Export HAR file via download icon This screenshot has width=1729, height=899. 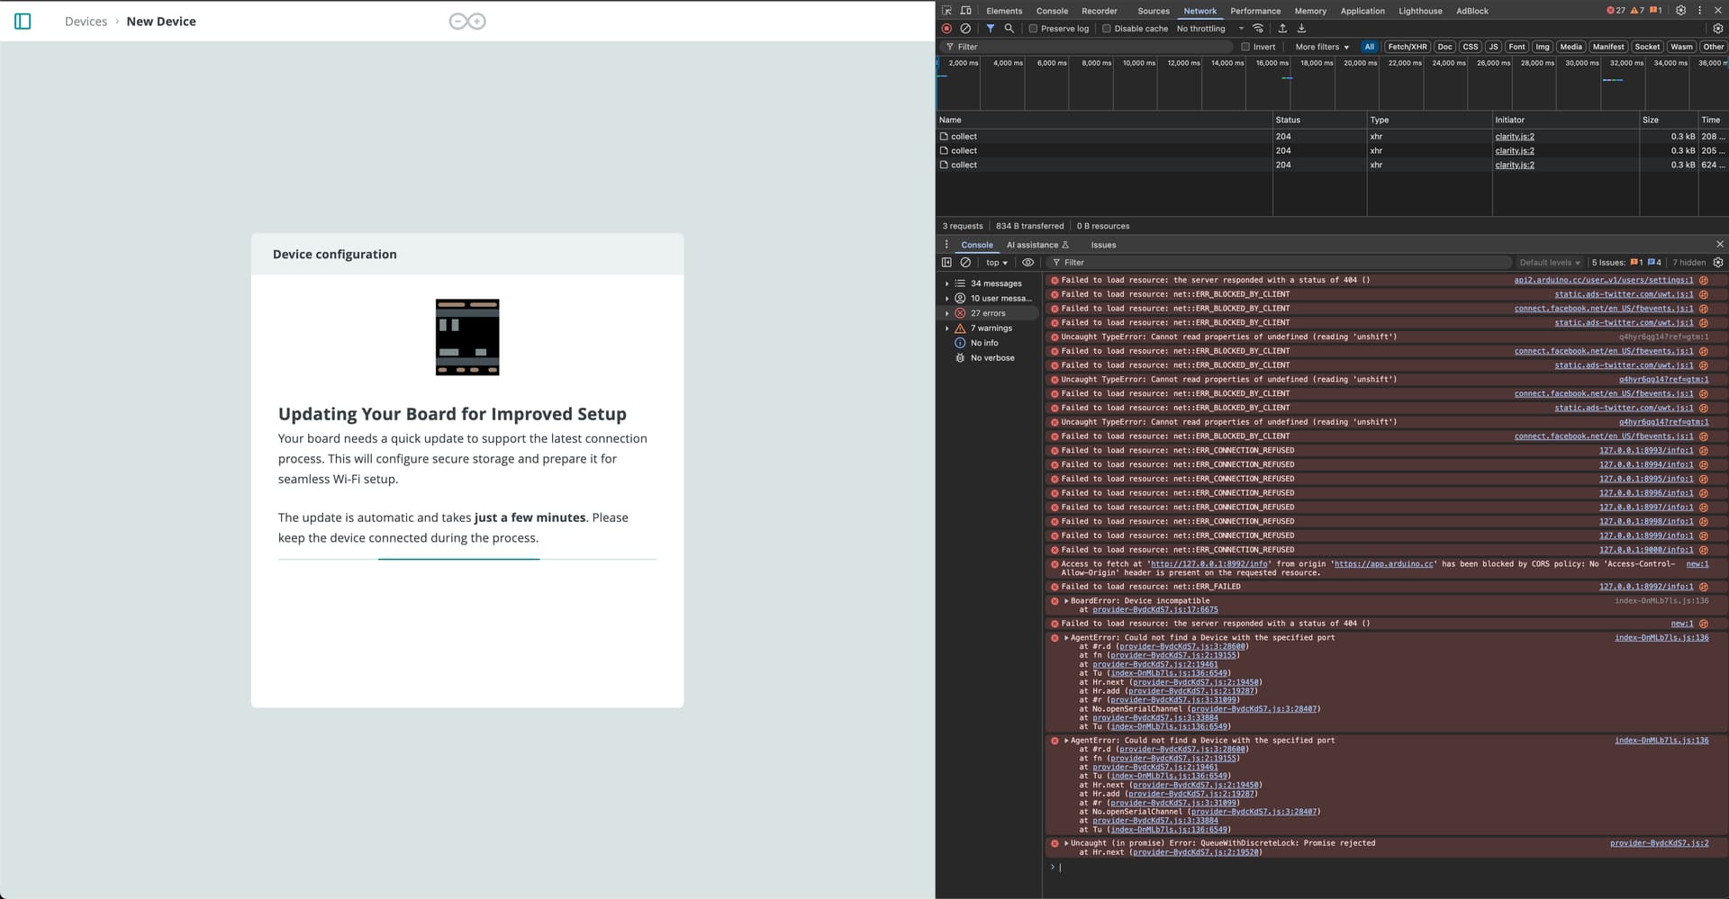pyautogui.click(x=1302, y=28)
